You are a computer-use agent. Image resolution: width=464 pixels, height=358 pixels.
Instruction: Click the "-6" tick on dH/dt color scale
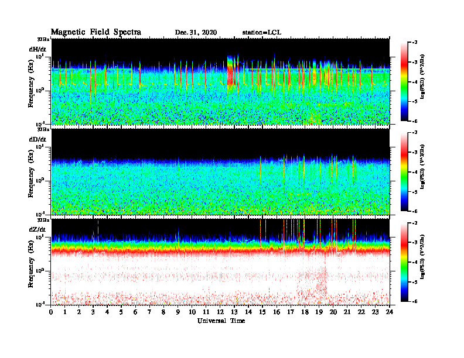pyautogui.click(x=415, y=121)
